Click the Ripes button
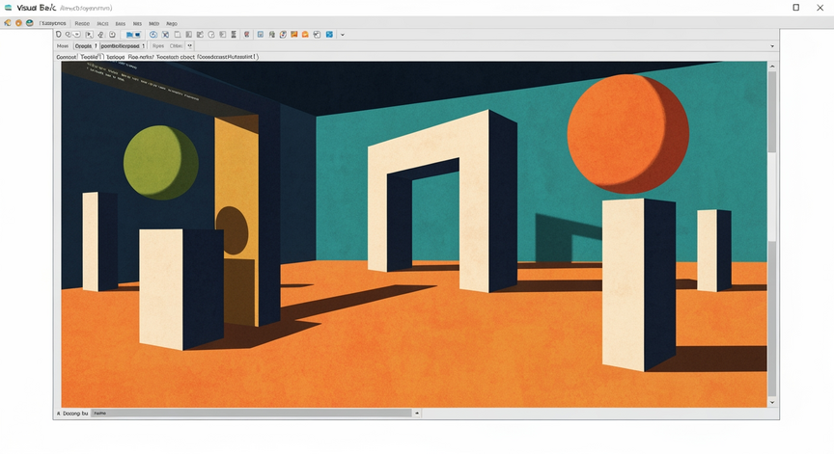Viewport: 834px width, 454px height. point(158,46)
